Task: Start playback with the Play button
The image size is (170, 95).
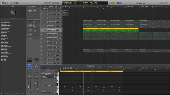Action: coord(54,3)
